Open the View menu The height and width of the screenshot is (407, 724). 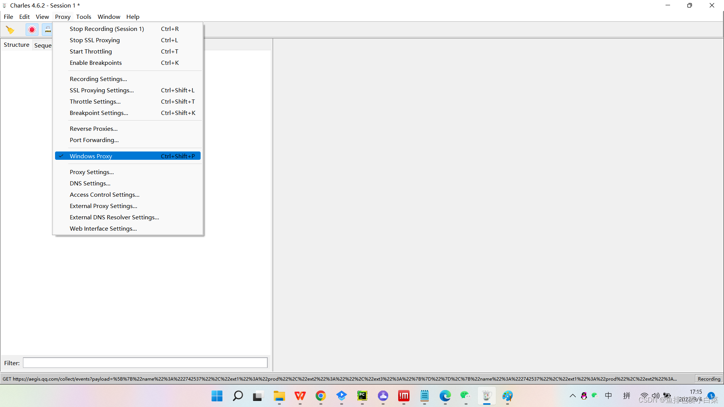(42, 17)
